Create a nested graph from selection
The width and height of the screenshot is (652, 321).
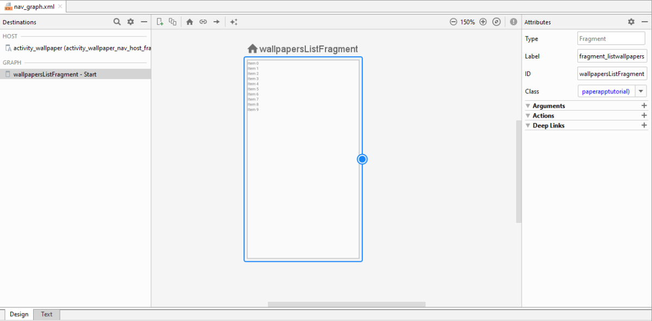click(172, 22)
